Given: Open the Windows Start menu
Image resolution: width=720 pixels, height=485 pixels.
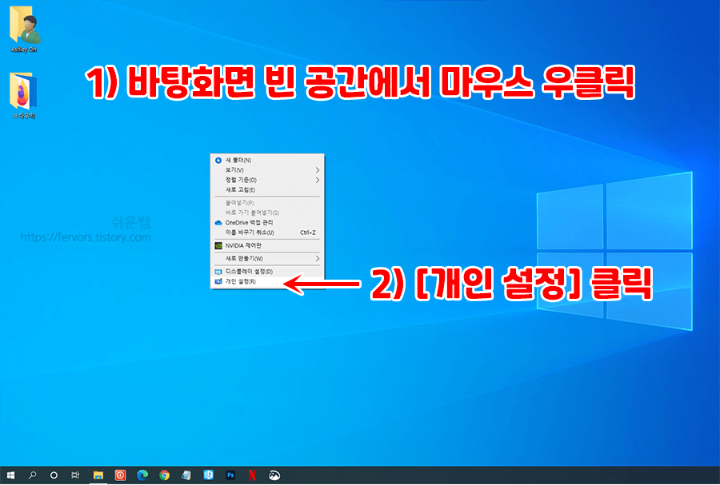Looking at the screenshot, I should pyautogui.click(x=10, y=475).
